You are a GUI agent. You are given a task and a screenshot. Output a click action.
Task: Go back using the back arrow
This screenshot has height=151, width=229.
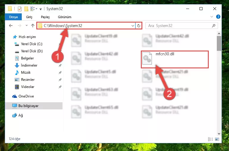(11, 26)
